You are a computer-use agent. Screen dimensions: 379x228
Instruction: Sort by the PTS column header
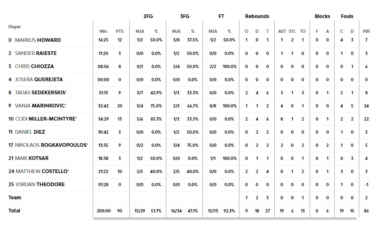click(119, 31)
